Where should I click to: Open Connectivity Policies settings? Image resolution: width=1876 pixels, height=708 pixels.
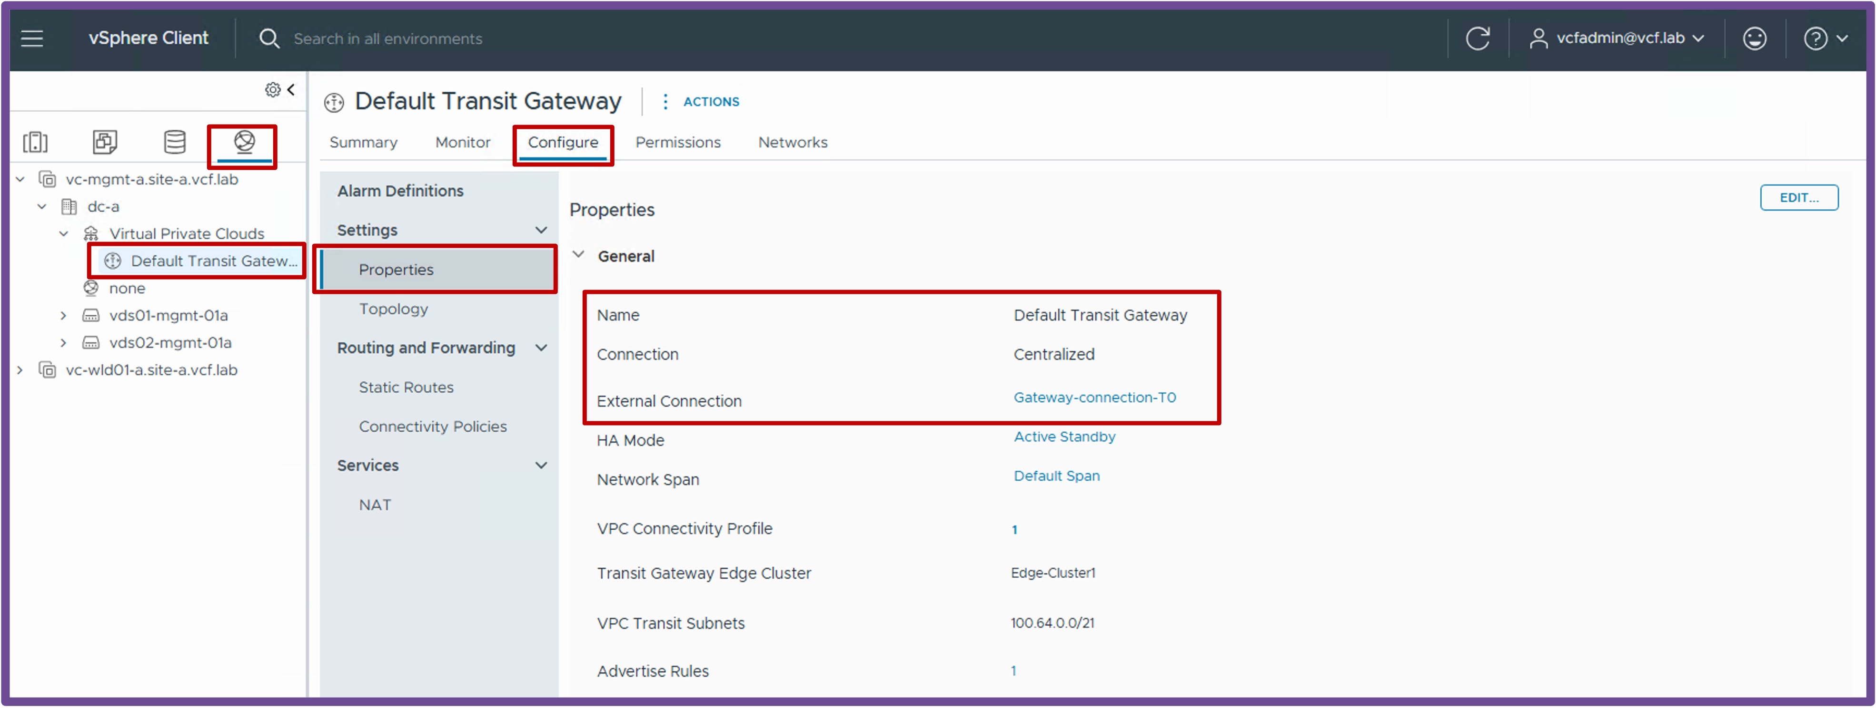tap(433, 427)
